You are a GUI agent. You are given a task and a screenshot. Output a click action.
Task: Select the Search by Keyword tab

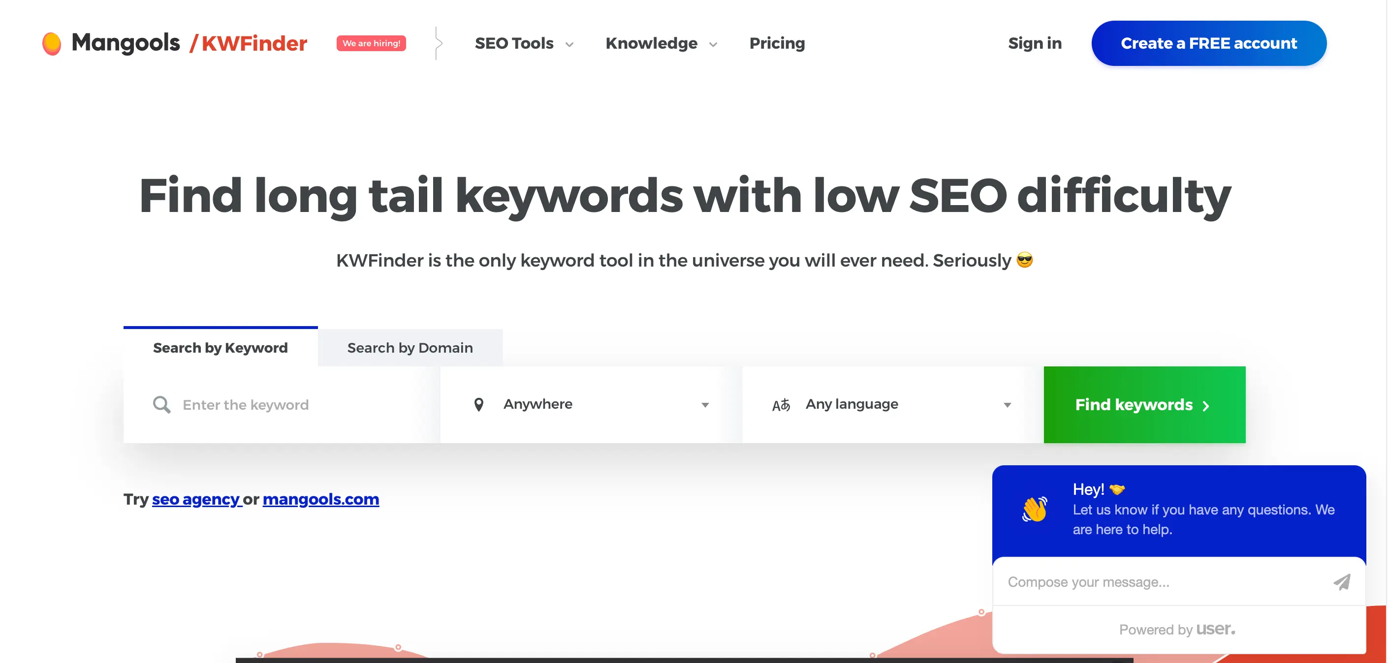pyautogui.click(x=220, y=346)
